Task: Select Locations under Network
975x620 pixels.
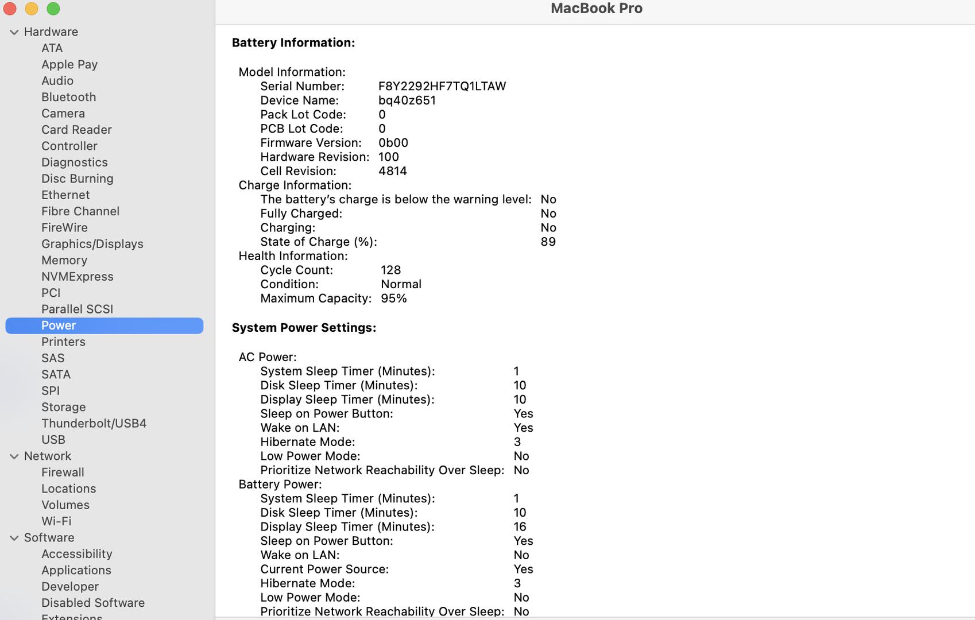Action: 68,489
